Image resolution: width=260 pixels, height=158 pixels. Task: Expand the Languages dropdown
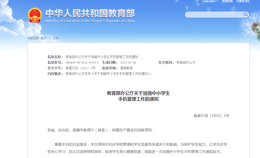pos(210,1)
